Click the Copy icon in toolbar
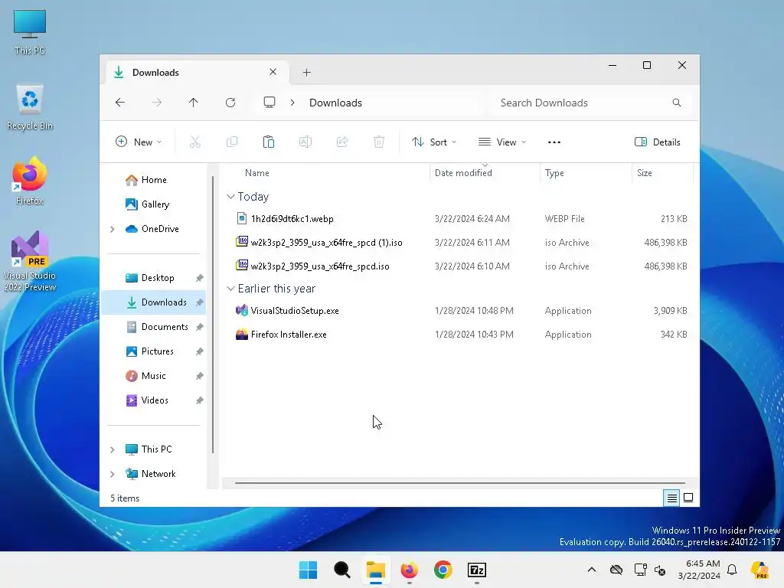 pos(232,142)
